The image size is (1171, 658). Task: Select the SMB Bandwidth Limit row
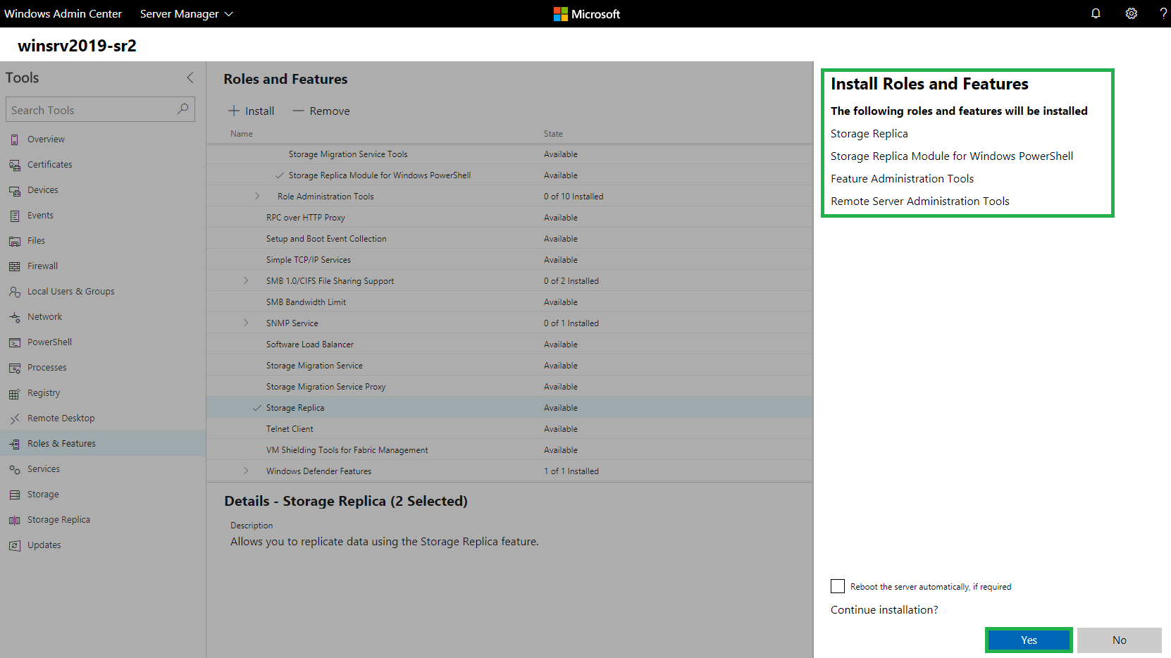pyautogui.click(x=509, y=302)
